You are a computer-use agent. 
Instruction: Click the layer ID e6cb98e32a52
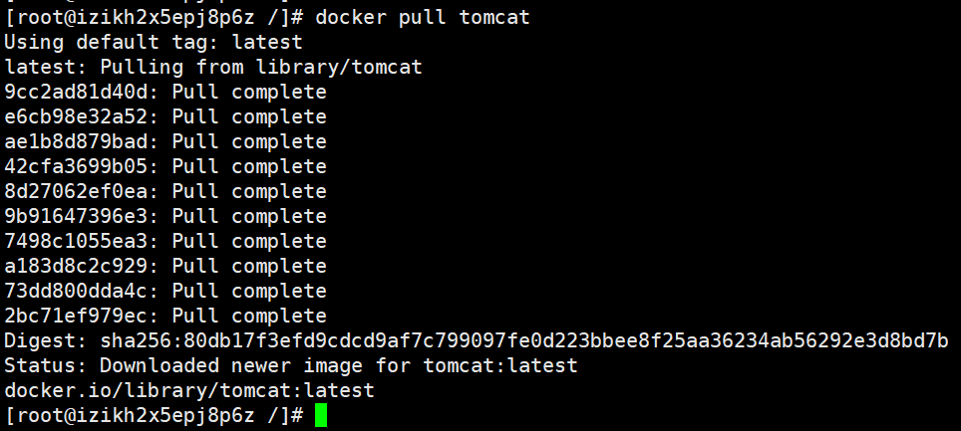click(x=76, y=116)
